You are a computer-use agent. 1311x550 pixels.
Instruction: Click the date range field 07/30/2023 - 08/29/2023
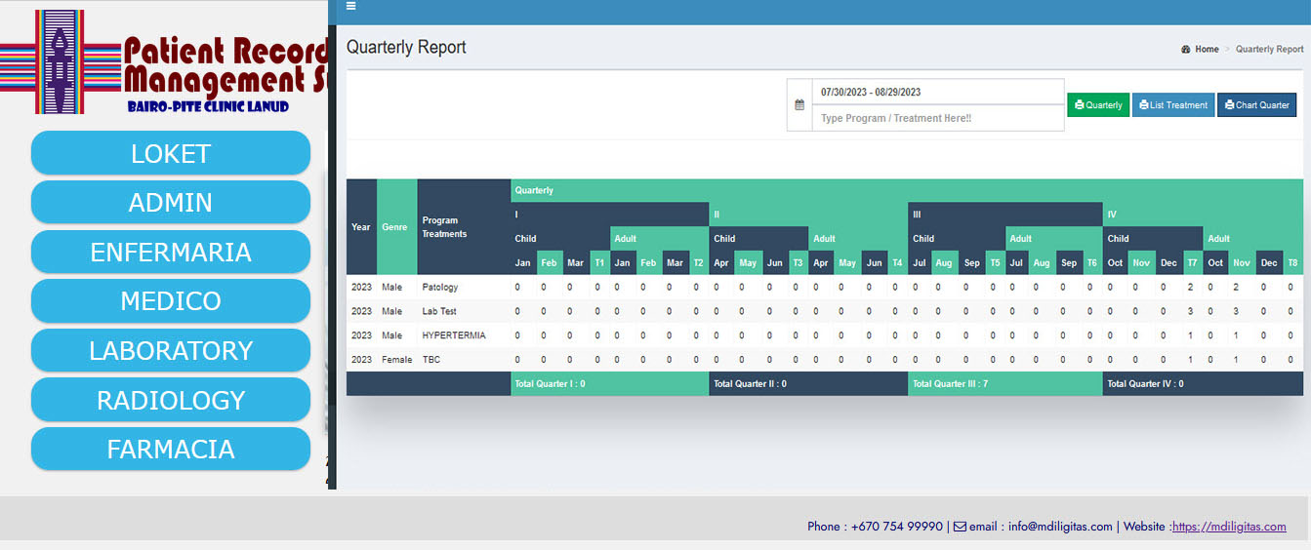point(937,92)
